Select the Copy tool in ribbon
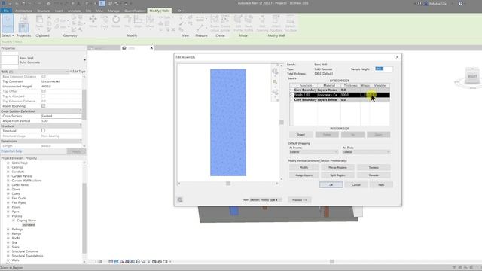The width and height of the screenshot is (482, 271). [x=105, y=22]
